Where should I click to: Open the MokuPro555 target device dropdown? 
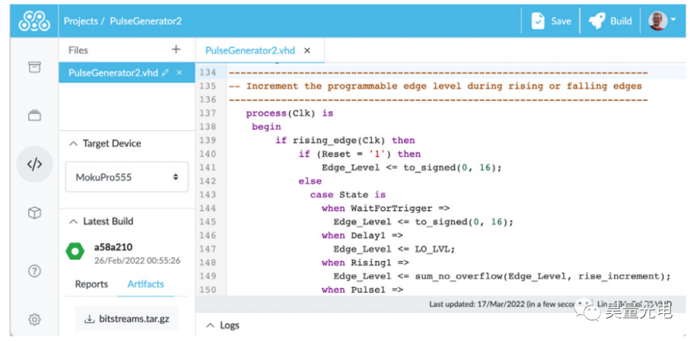click(127, 177)
